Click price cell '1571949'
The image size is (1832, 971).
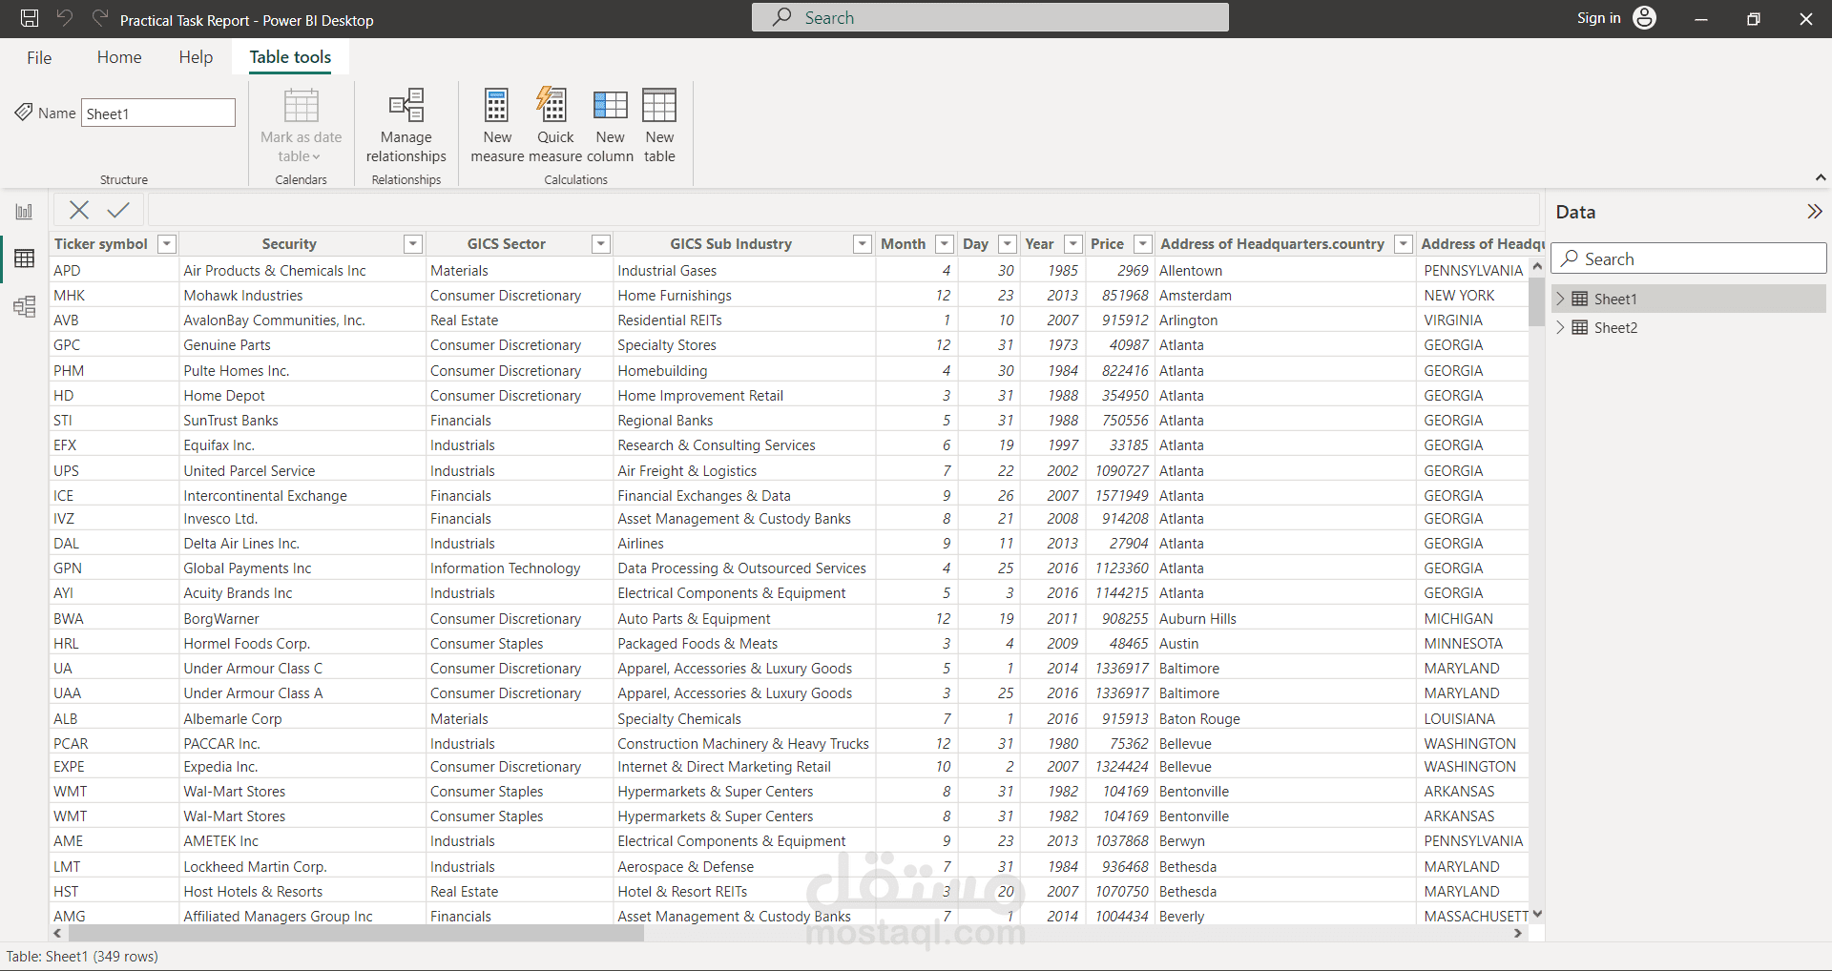[1121, 496]
